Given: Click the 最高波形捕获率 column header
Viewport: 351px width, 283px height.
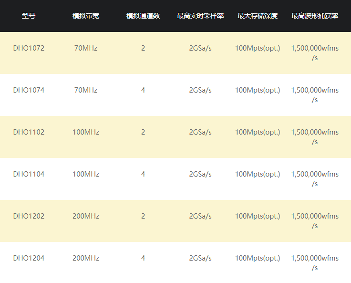Looking at the screenshot, I should [x=315, y=16].
